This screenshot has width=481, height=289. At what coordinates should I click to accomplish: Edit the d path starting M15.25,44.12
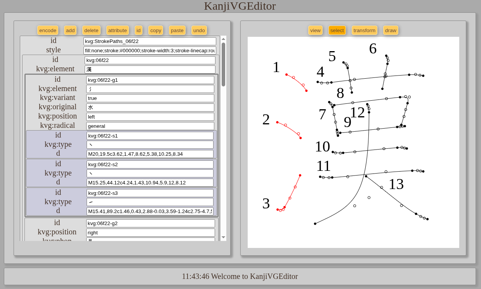[x=150, y=182]
